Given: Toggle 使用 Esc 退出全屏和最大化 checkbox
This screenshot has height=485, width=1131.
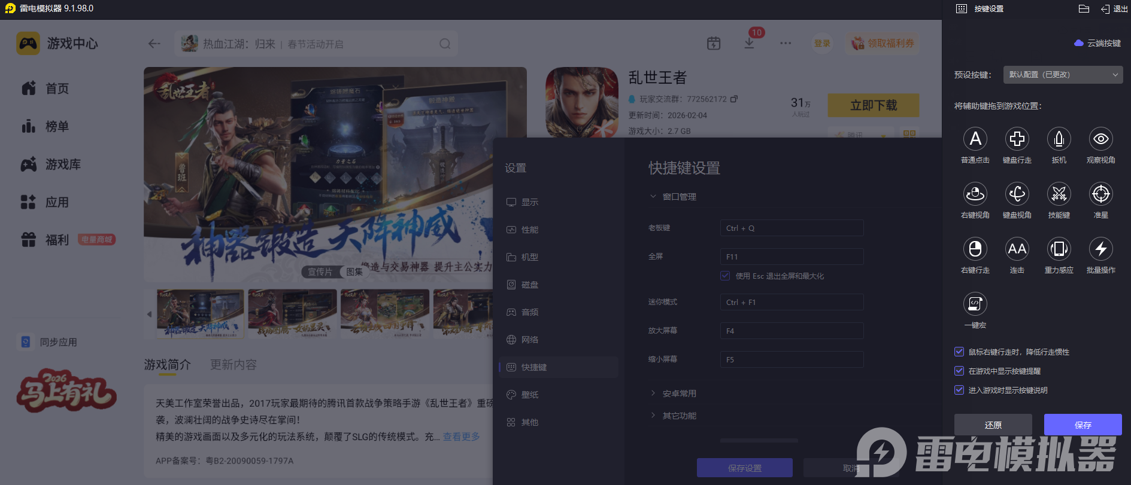Looking at the screenshot, I should (726, 276).
